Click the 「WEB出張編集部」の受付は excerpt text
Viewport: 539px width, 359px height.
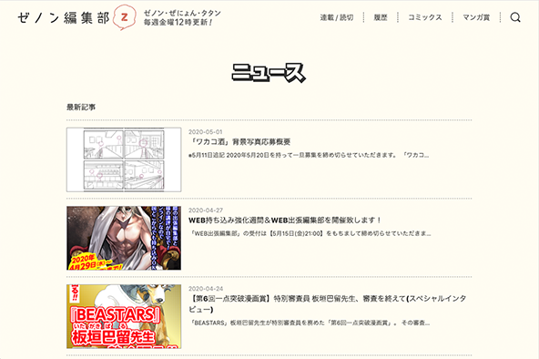tap(310, 233)
